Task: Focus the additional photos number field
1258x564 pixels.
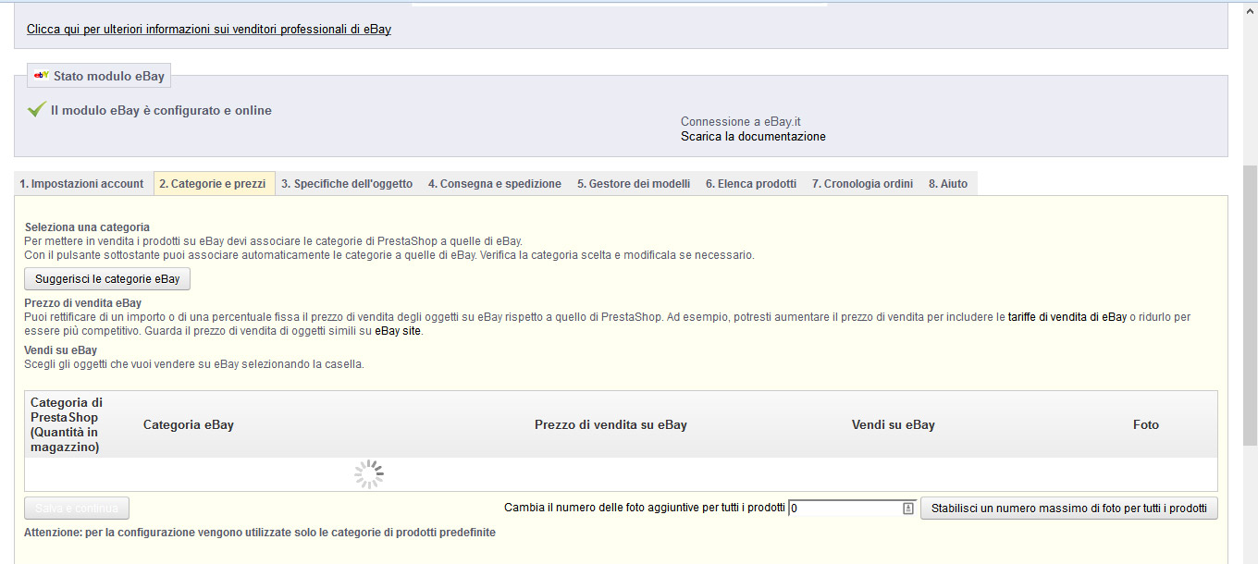Action: click(852, 508)
